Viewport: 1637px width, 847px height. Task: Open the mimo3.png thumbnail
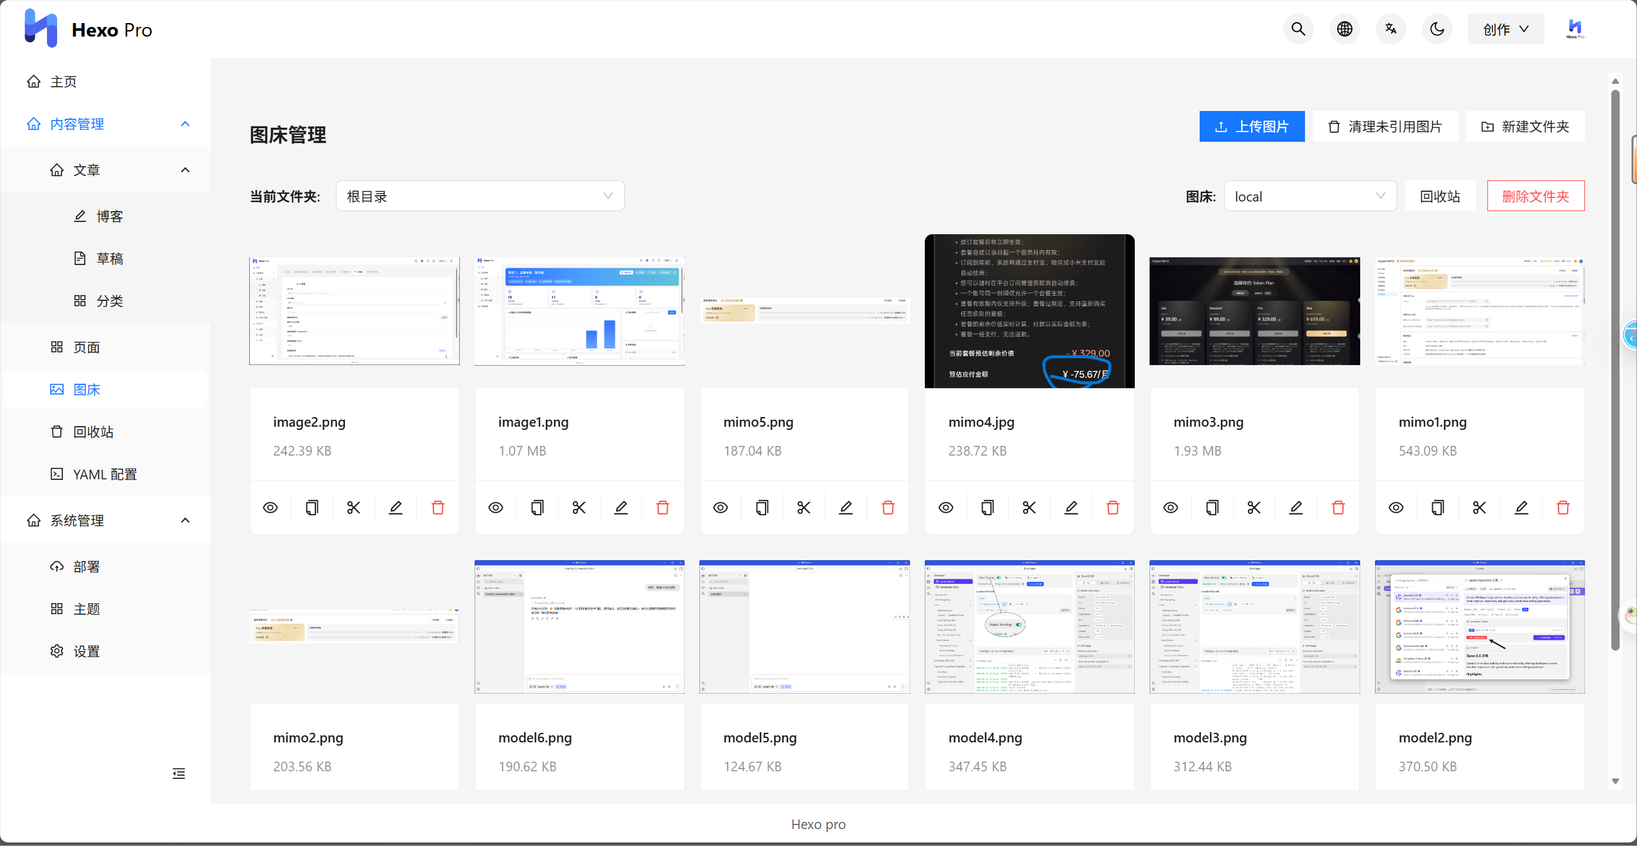click(1254, 311)
